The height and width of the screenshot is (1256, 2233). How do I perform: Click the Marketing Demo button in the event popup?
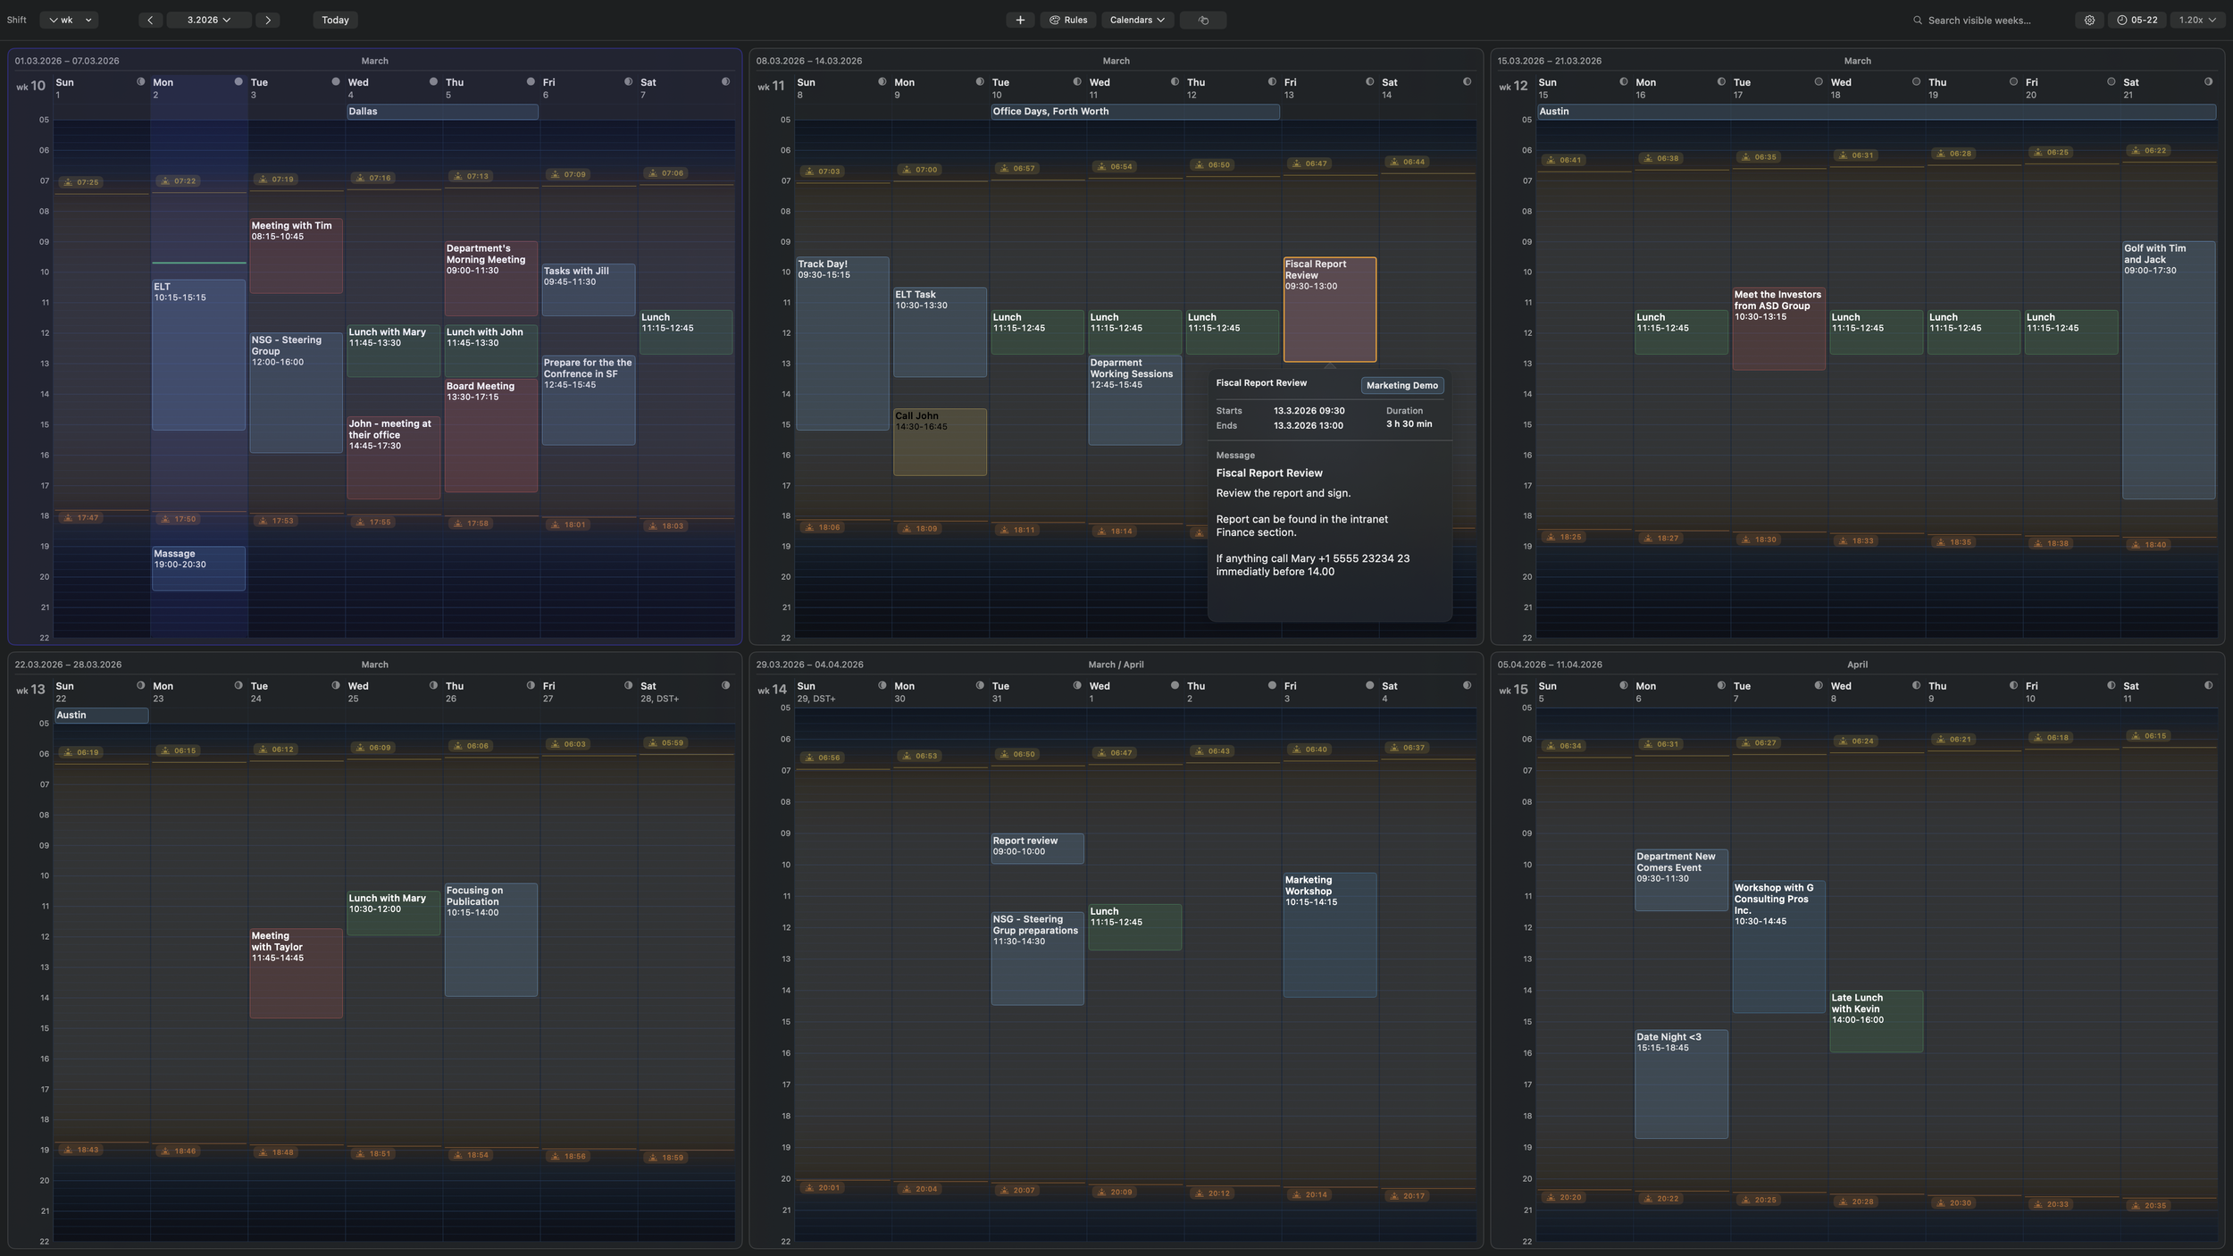tap(1401, 385)
